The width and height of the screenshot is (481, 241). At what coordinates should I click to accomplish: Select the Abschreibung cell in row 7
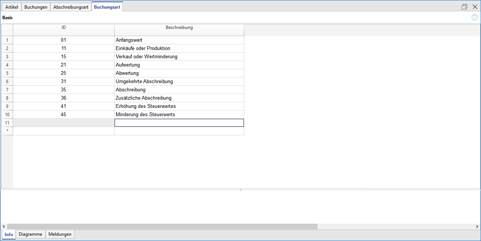point(179,89)
